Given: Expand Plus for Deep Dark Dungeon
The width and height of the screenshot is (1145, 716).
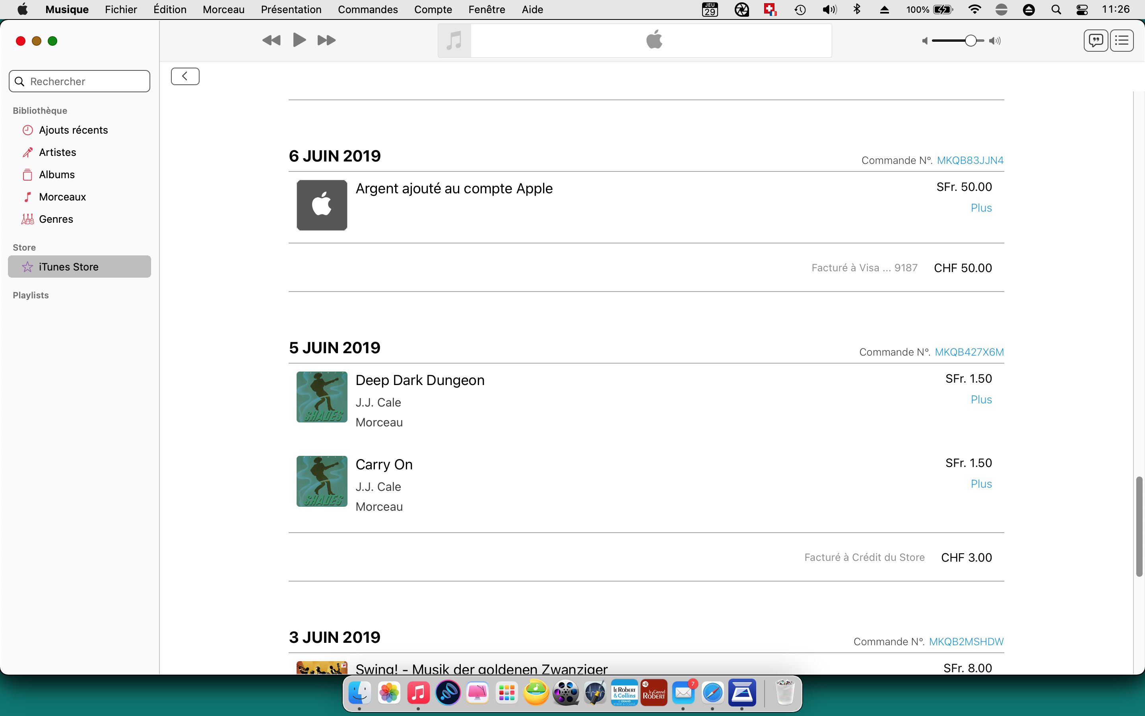Looking at the screenshot, I should (x=981, y=400).
